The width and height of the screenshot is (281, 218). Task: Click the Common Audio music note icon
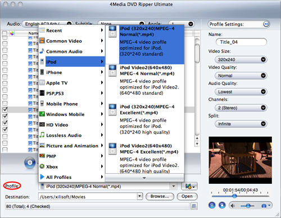pos(42,51)
